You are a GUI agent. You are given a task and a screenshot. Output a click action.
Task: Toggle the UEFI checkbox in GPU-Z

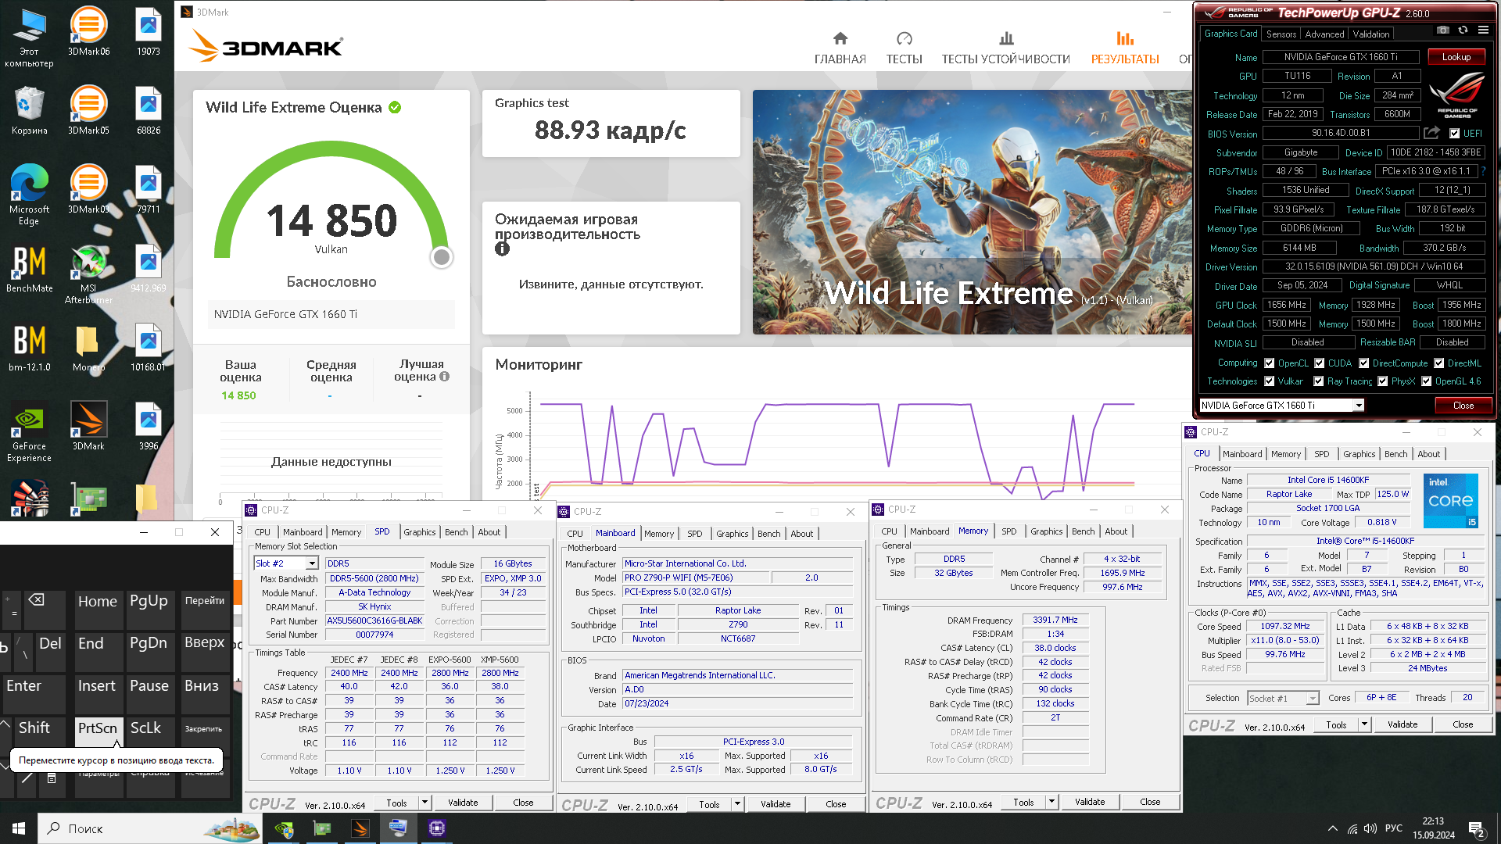point(1454,134)
